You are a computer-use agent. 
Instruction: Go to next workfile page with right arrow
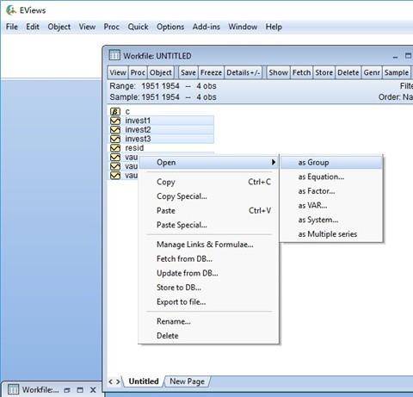[118, 381]
